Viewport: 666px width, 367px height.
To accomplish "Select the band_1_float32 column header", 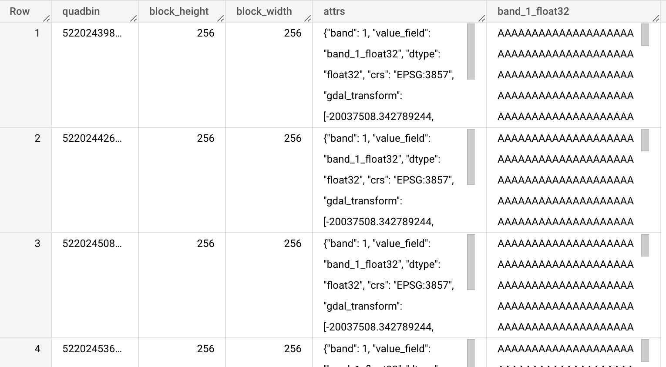I will point(533,11).
